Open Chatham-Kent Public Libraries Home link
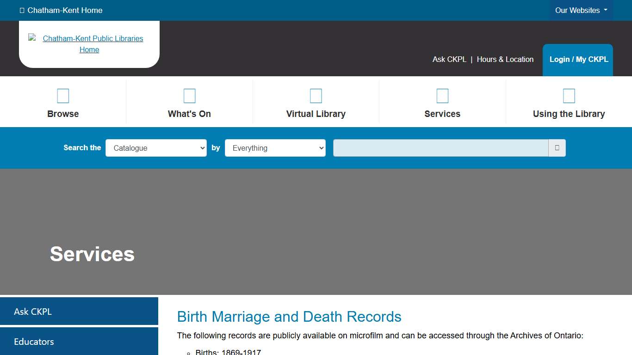The height and width of the screenshot is (355, 632). [x=93, y=44]
